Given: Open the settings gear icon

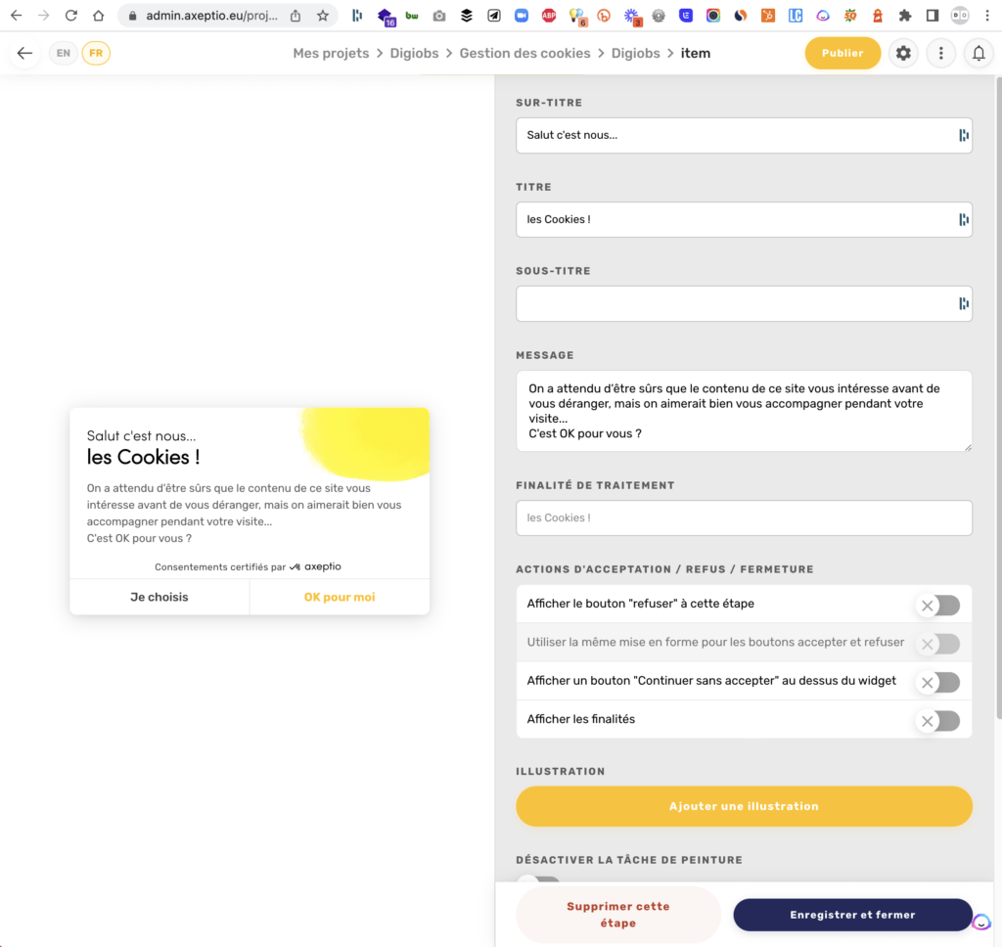Looking at the screenshot, I should 903,53.
